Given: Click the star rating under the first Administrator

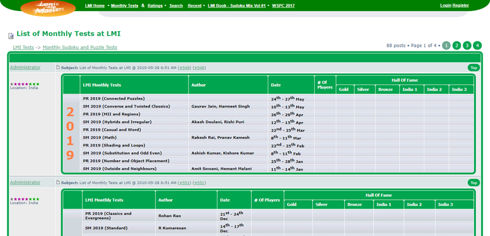Looking at the screenshot, I should (x=24, y=84).
